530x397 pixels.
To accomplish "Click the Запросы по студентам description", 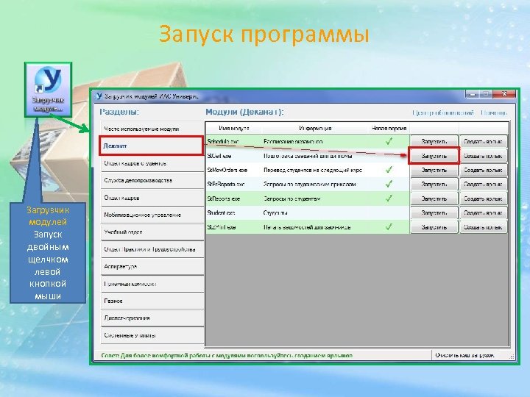I will (291, 198).
